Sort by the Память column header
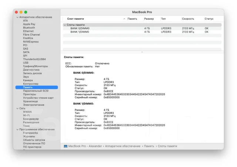237x167 pixels. pos(132,19)
